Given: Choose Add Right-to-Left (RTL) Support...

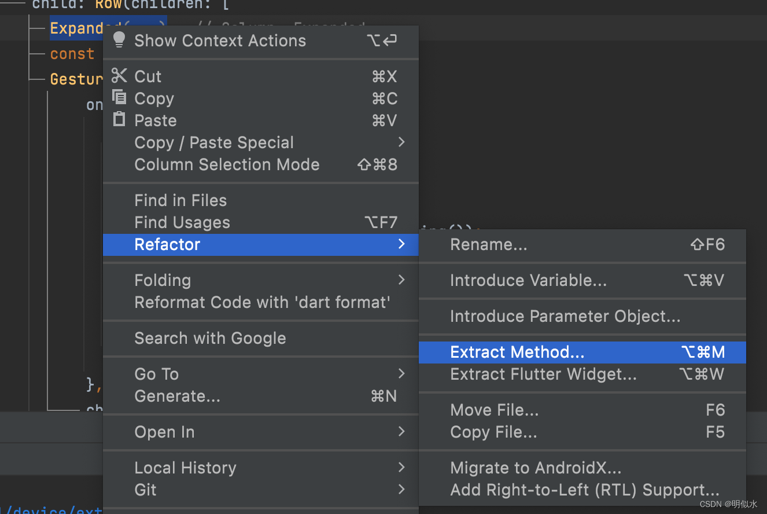Looking at the screenshot, I should (x=582, y=490).
